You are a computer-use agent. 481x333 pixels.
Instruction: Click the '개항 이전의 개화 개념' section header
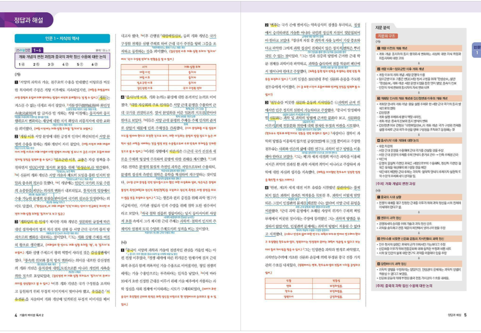(419, 48)
